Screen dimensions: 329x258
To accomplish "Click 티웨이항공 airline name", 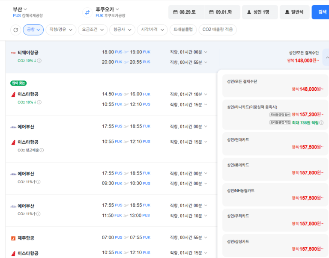I will [28, 53].
